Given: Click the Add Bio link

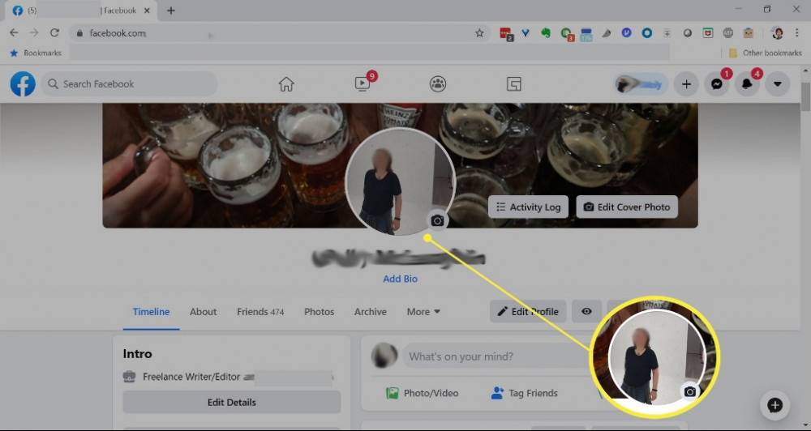Looking at the screenshot, I should pyautogui.click(x=400, y=279).
